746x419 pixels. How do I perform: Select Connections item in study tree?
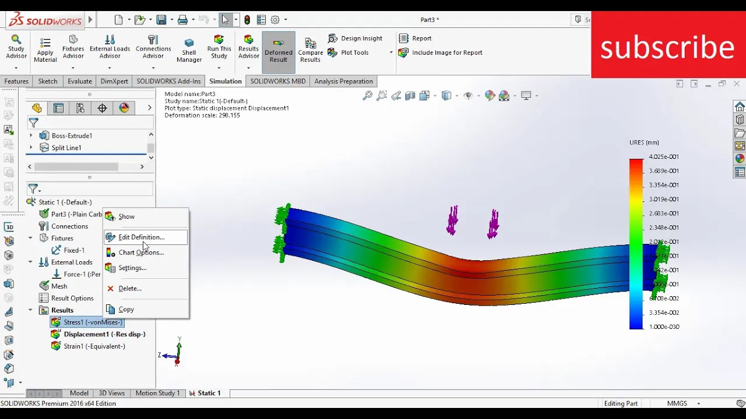[x=64, y=226]
